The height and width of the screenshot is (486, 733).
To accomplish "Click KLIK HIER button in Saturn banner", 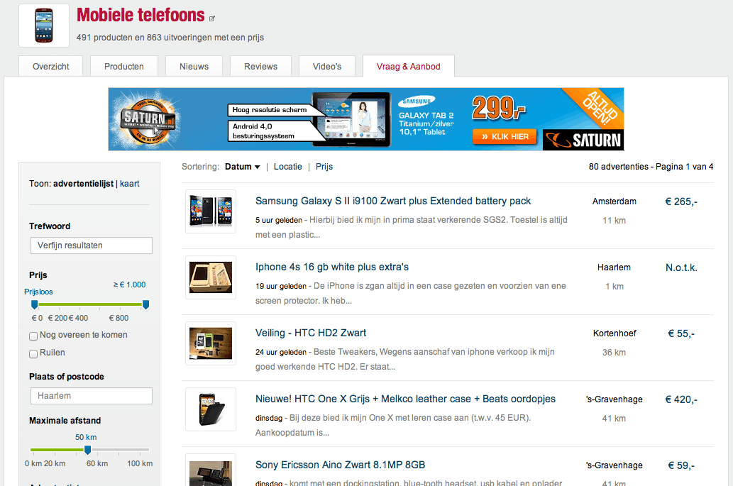I will click(x=505, y=136).
